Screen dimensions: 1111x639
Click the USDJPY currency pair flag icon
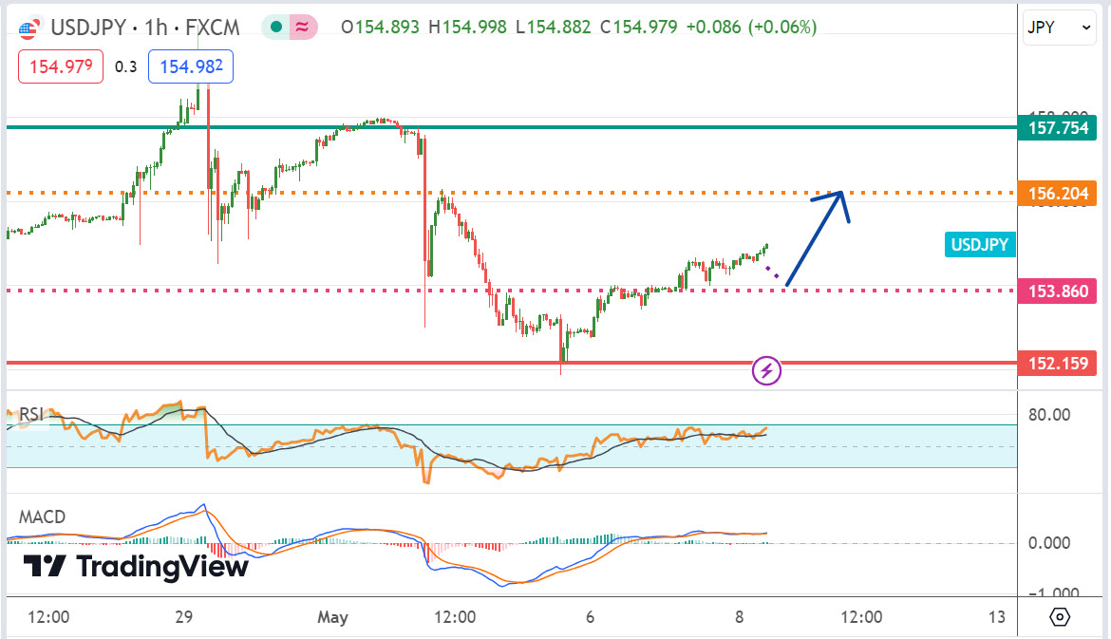(x=30, y=27)
